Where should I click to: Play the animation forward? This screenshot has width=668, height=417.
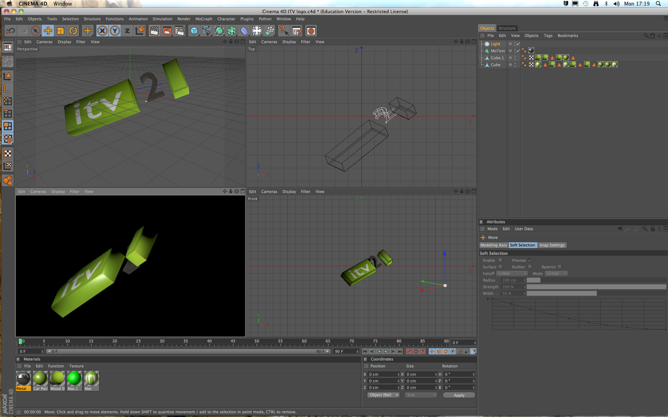coord(386,352)
